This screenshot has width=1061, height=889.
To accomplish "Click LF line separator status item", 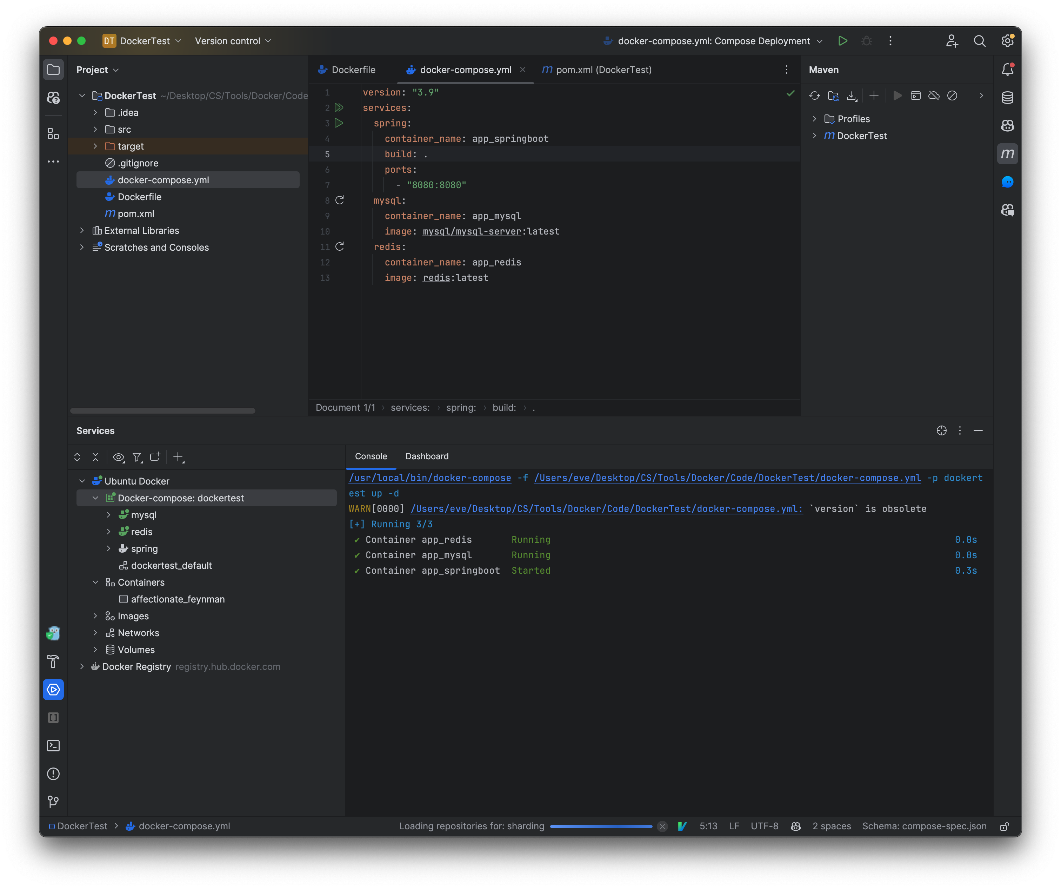I will 734,826.
